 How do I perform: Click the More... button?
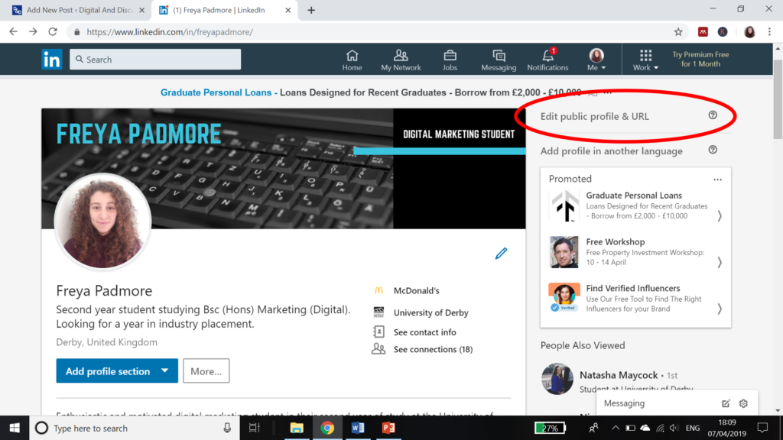click(x=206, y=371)
